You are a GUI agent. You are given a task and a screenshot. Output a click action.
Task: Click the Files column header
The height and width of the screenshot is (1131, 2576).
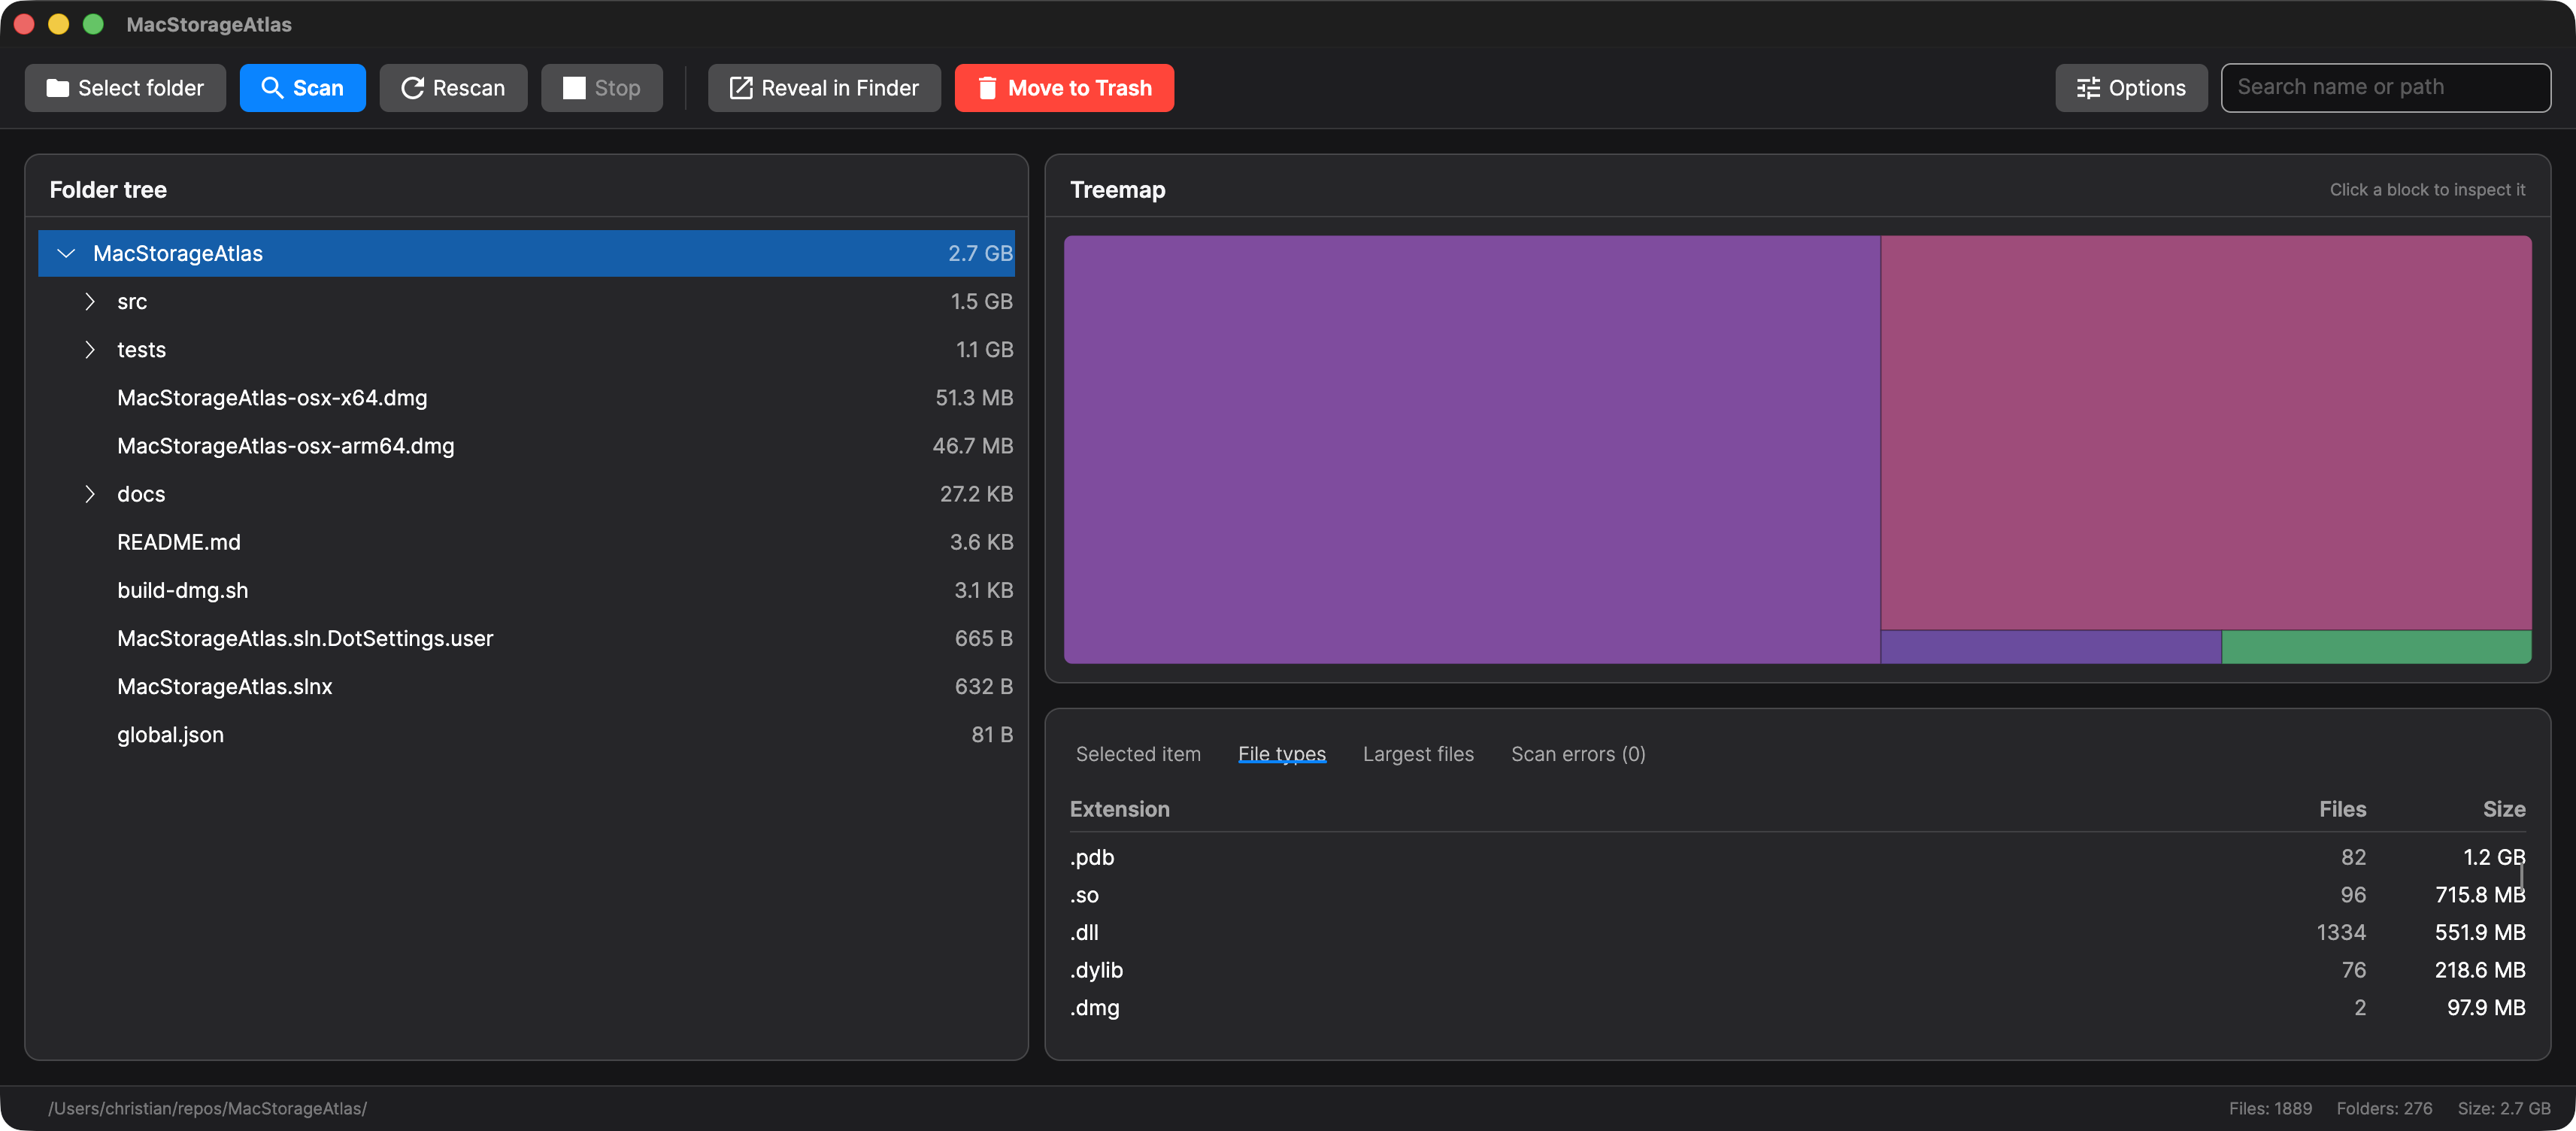2342,809
